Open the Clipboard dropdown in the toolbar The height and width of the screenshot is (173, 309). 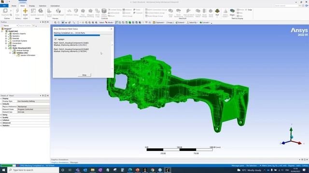pyautogui.click(x=159, y=23)
